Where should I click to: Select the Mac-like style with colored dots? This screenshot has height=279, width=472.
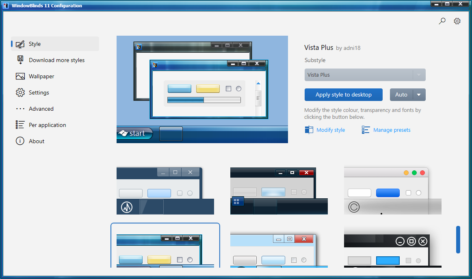(x=393, y=191)
